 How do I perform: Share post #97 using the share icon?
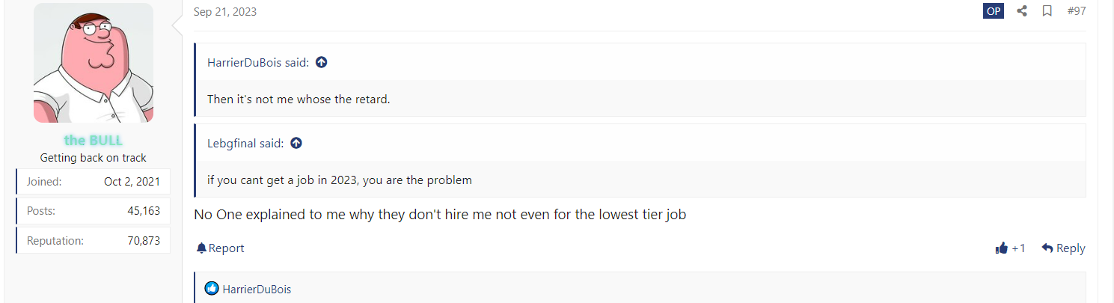point(1021,11)
